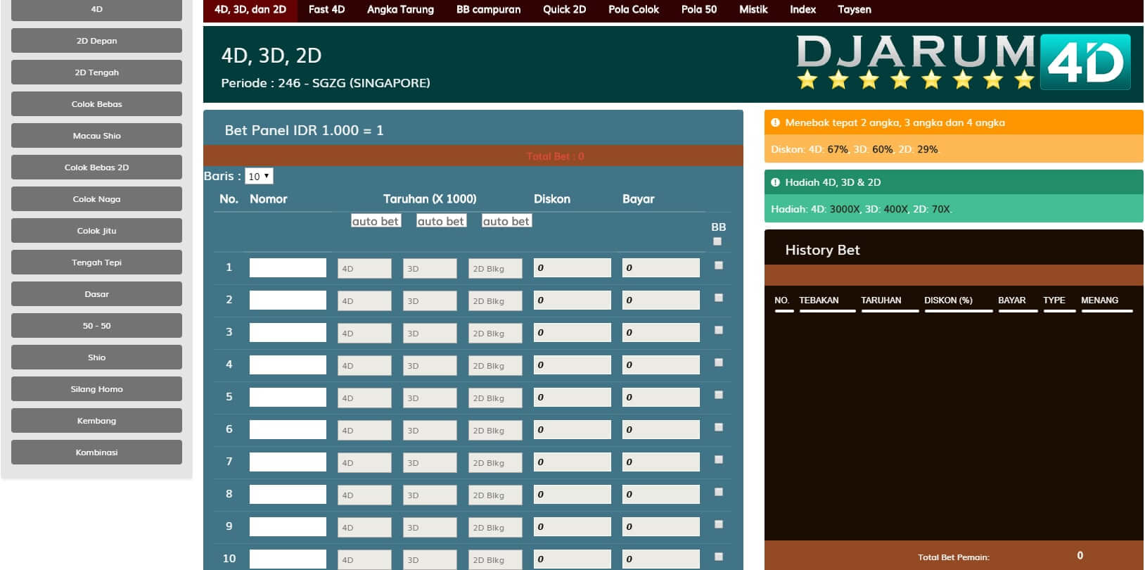Click the auto bet button above the 3D column
This screenshot has height=570, width=1145.
point(441,221)
